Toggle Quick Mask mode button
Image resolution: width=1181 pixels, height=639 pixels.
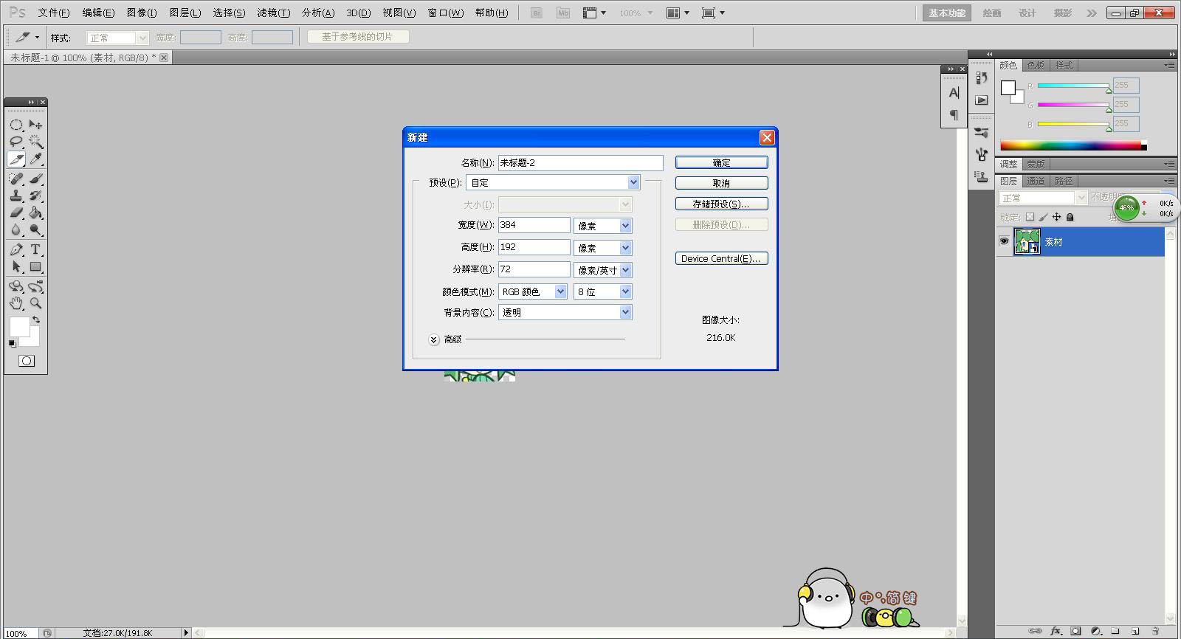pos(27,361)
